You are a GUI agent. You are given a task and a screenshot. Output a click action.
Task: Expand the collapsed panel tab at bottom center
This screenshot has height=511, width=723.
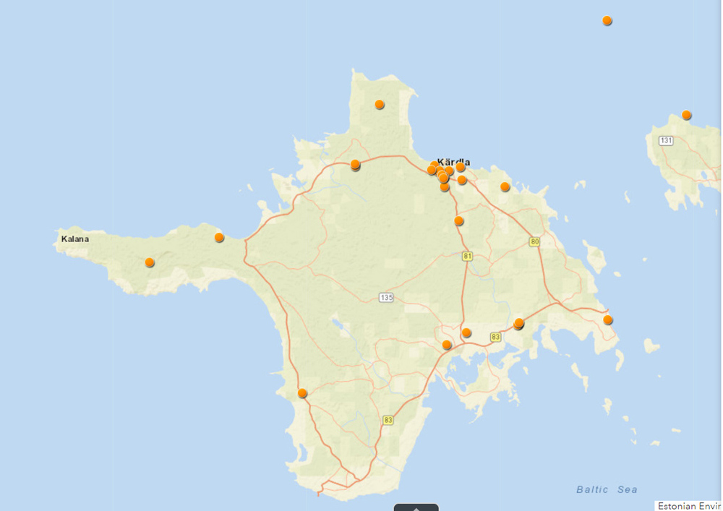pyautogui.click(x=416, y=507)
